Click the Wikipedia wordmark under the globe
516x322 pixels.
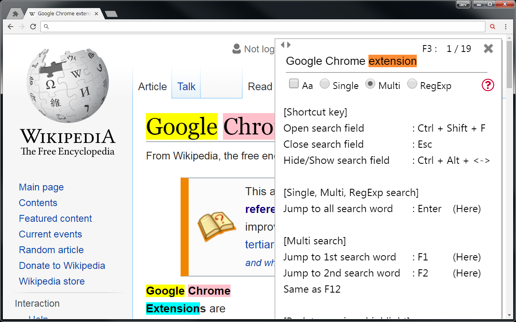(x=68, y=136)
